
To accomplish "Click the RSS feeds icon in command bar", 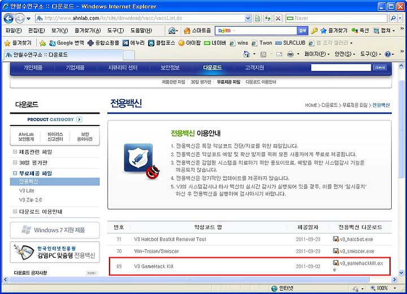I will pos(263,54).
